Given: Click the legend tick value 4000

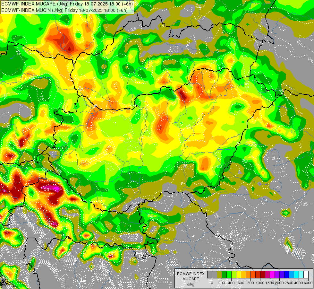Looking at the screenshot, I should click(x=299, y=283).
